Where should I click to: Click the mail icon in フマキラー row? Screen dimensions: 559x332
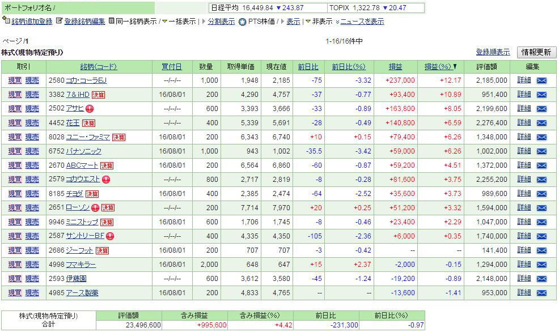coord(541,265)
